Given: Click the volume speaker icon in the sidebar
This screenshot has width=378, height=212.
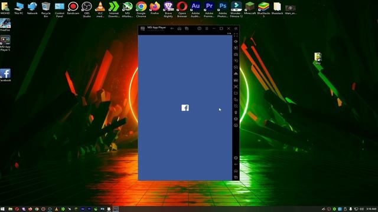Looking at the screenshot, I should click(236, 41).
